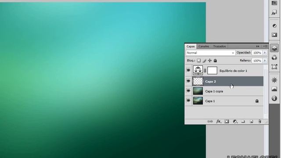Open the Masks panel icon

274,35
